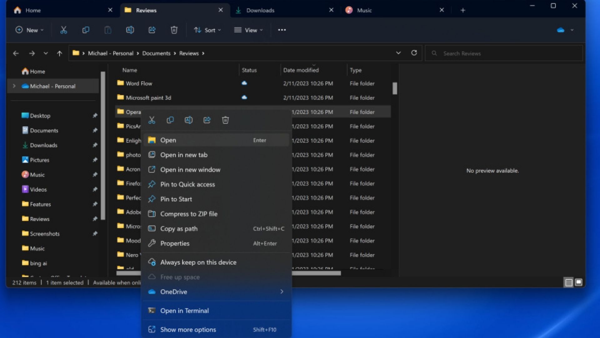
Task: Go up one folder level arrow
Action: 59,53
